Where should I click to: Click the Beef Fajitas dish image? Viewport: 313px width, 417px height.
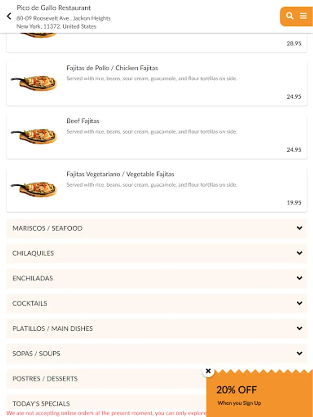coord(34,136)
